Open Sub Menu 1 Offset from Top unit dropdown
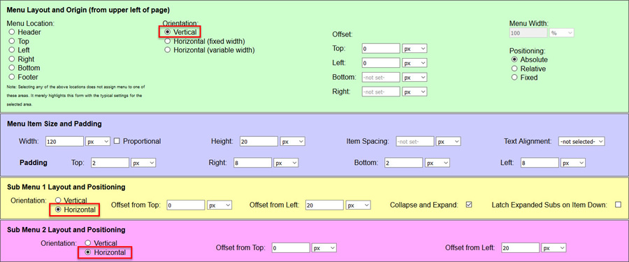Image resolution: width=629 pixels, height=262 pixels. tap(219, 205)
